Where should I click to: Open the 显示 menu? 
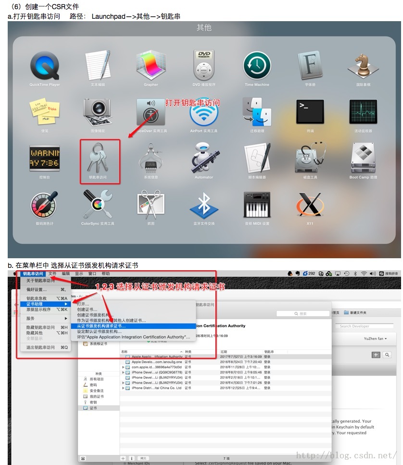(x=79, y=274)
